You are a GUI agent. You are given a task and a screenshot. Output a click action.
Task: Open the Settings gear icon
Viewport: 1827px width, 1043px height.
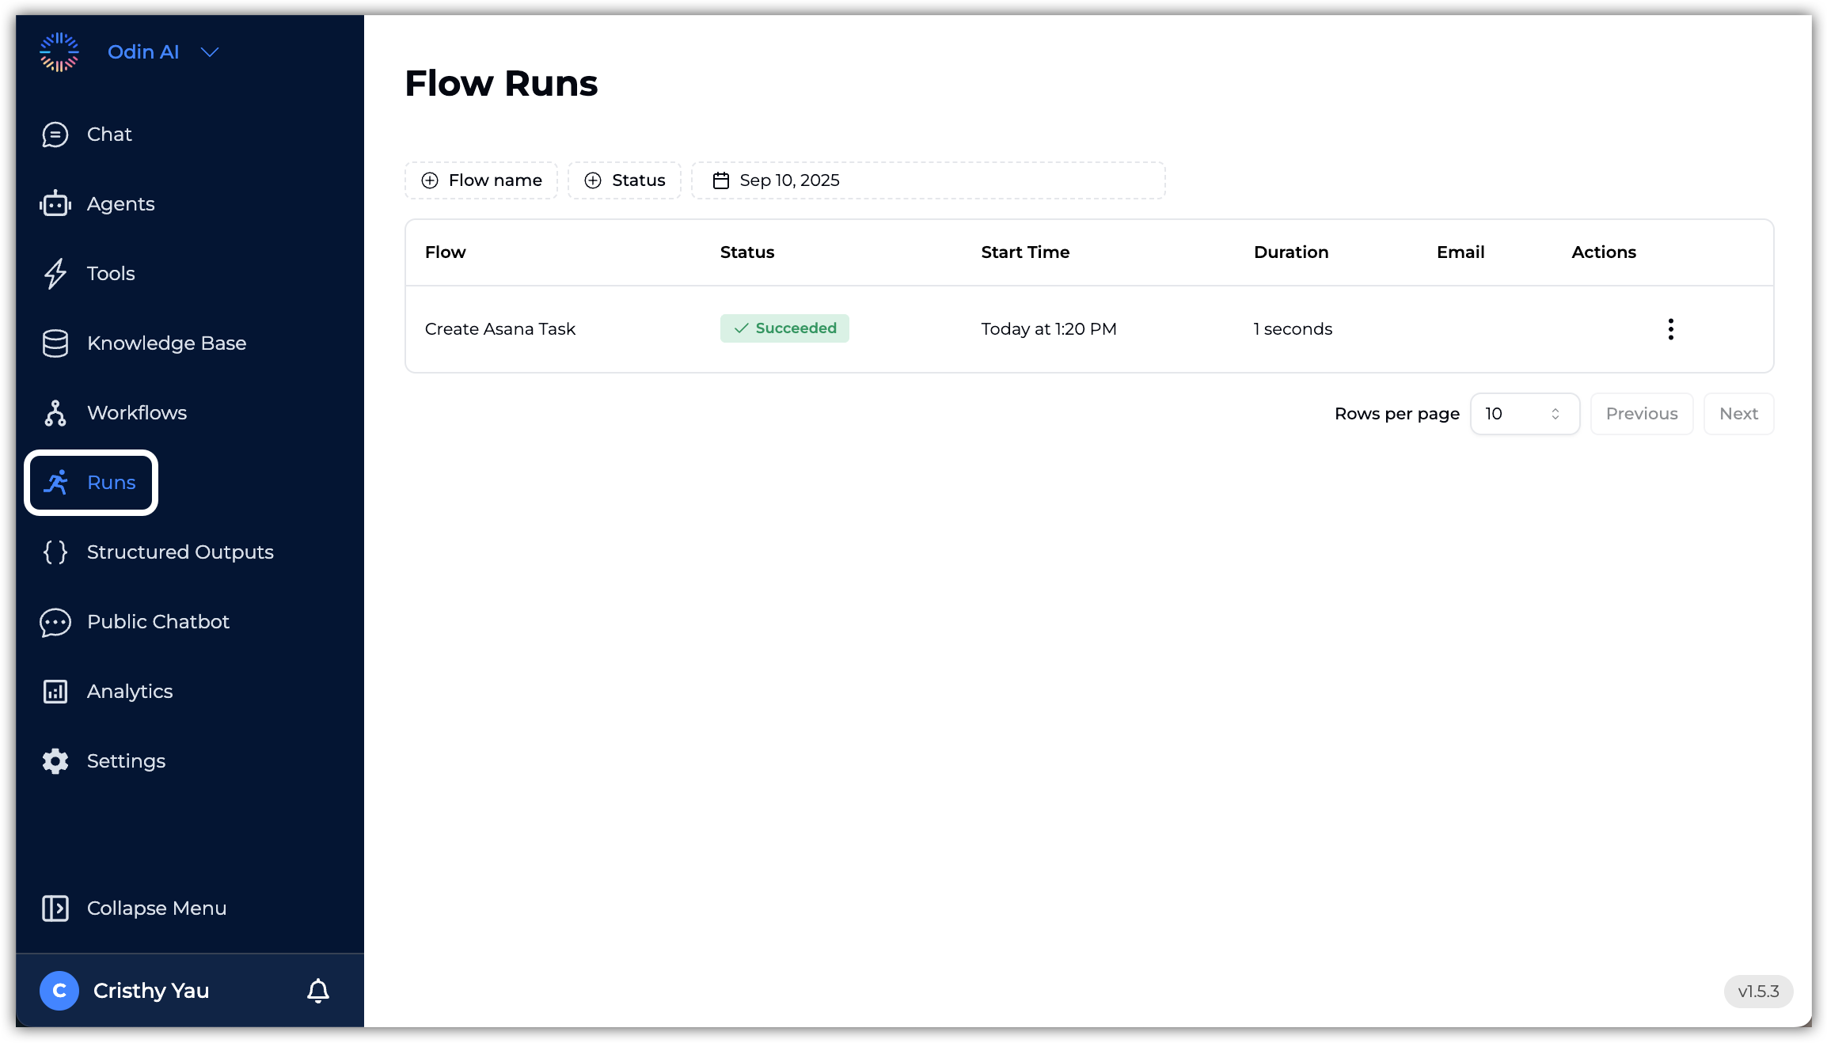point(55,761)
